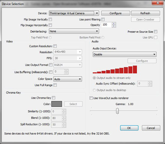Image resolution: width=165 pixels, height=144 pixels.
Task: Click the Cancel button
Action: [151, 128]
